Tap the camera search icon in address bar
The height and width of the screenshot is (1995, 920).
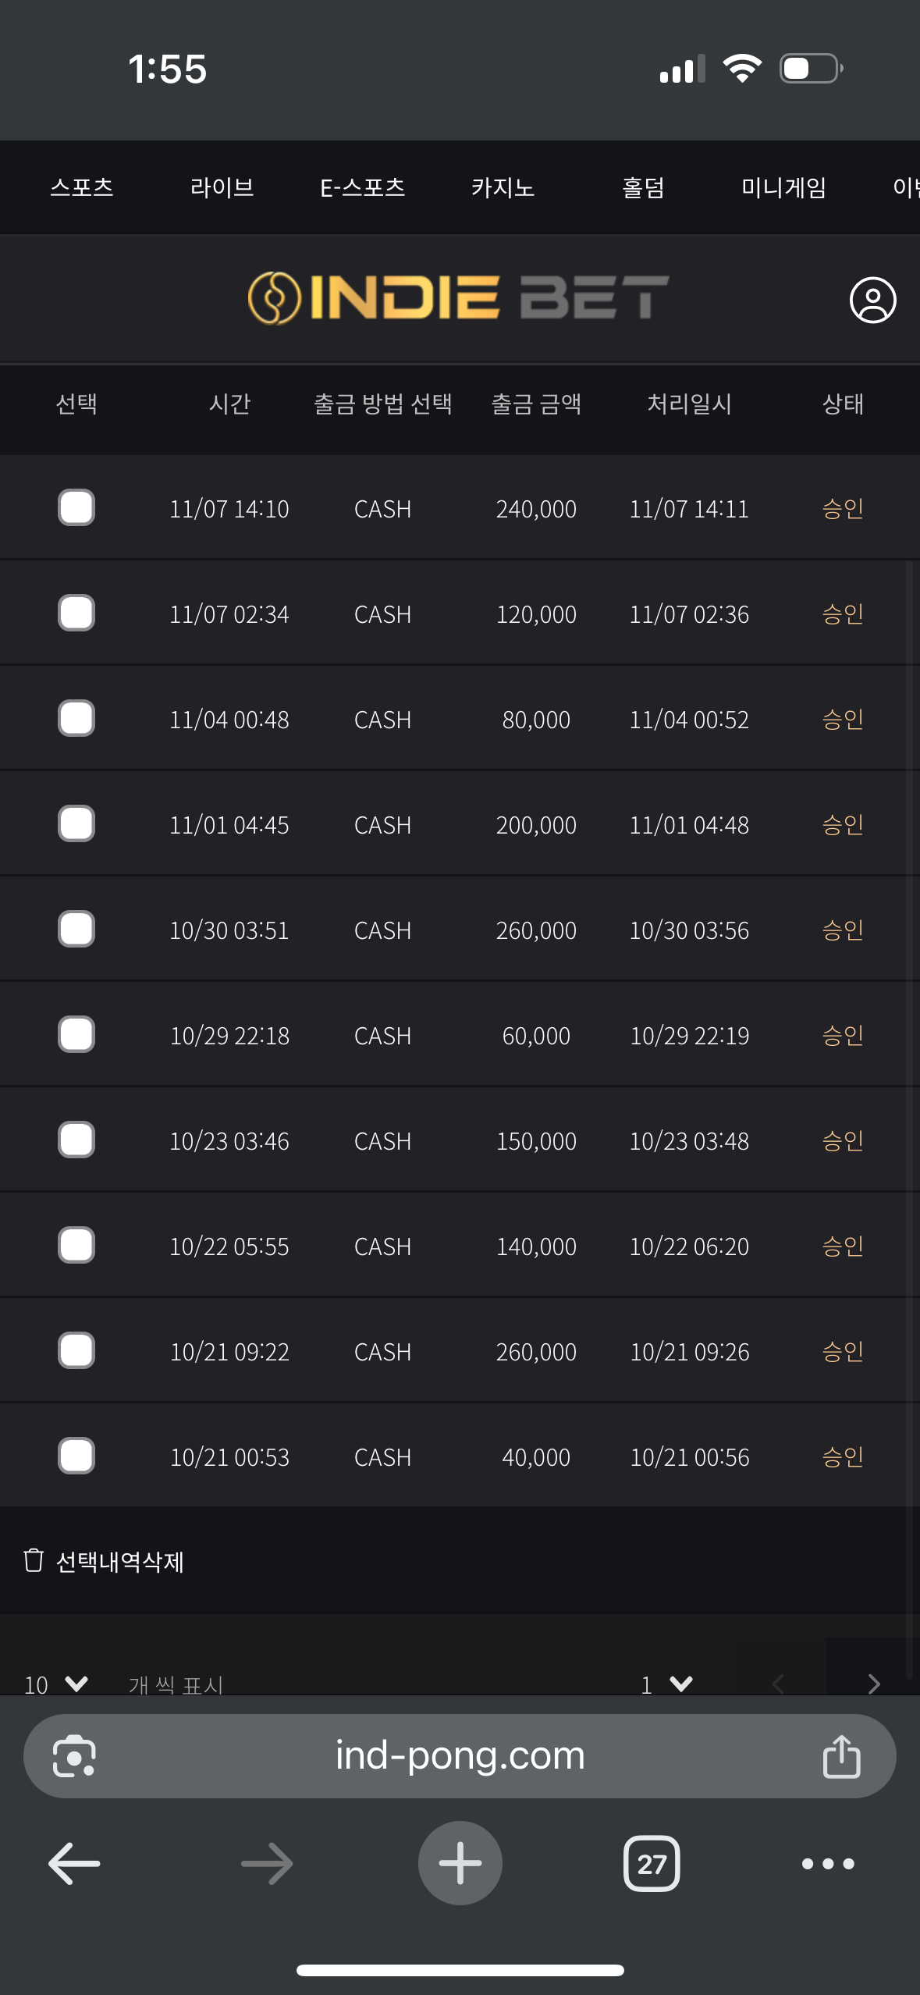tap(74, 1756)
